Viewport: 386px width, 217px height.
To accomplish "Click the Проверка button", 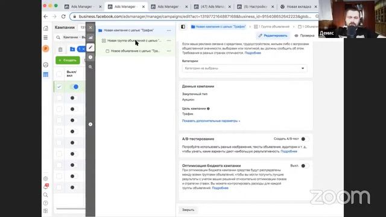I will pos(305,36).
